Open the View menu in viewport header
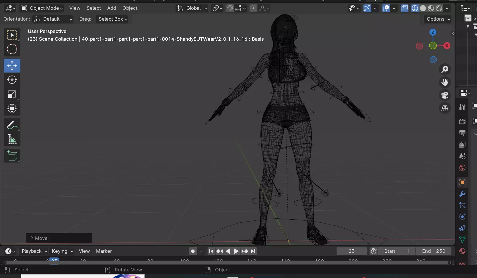This screenshot has width=477, height=278. (75, 8)
